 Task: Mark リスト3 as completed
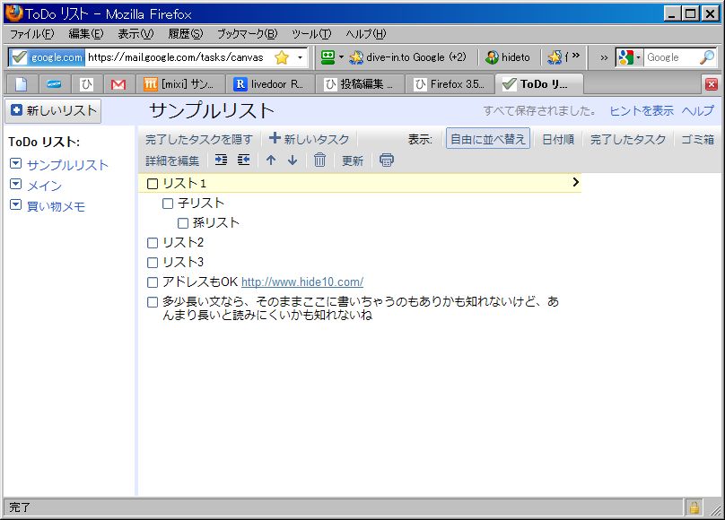[x=153, y=263]
